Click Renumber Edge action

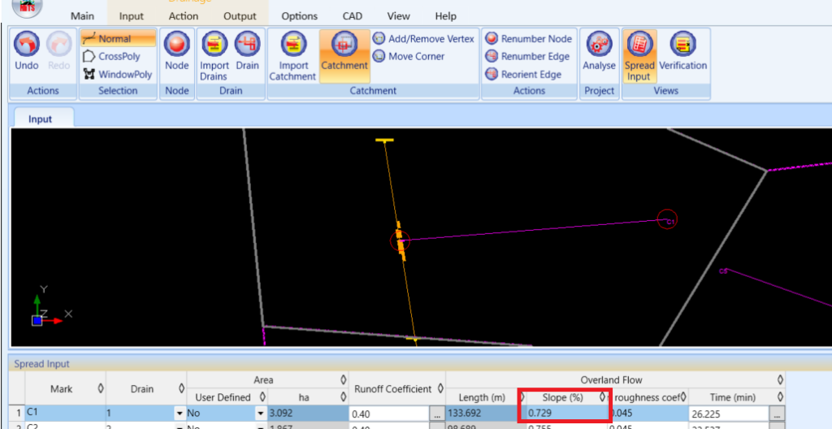point(528,56)
